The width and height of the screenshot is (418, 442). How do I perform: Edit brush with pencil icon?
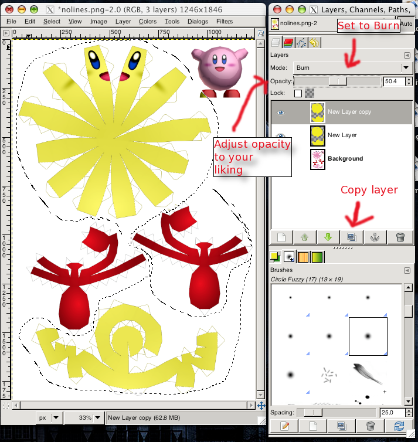pyautogui.click(x=284, y=426)
